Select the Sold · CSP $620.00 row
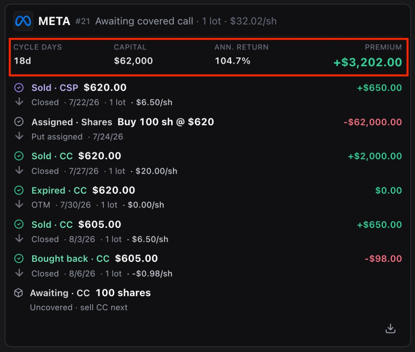Screen dimensions: 415x352 coord(208,95)
